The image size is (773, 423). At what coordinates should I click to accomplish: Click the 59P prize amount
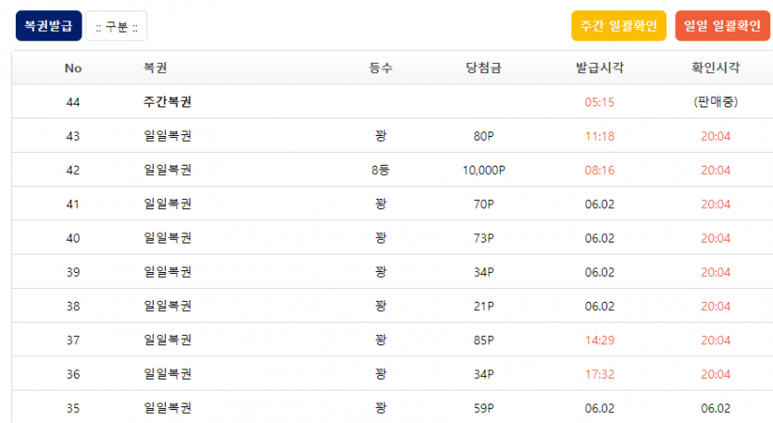tap(483, 408)
